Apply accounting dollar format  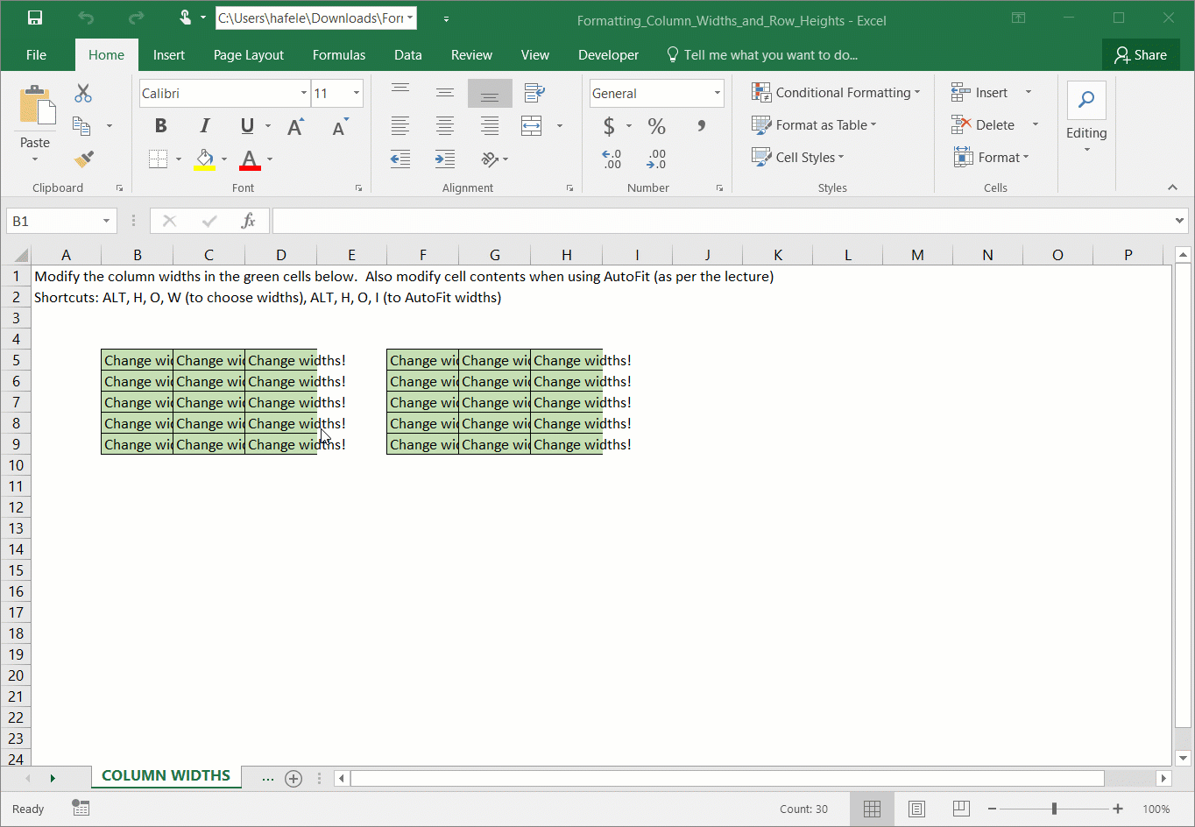click(609, 126)
